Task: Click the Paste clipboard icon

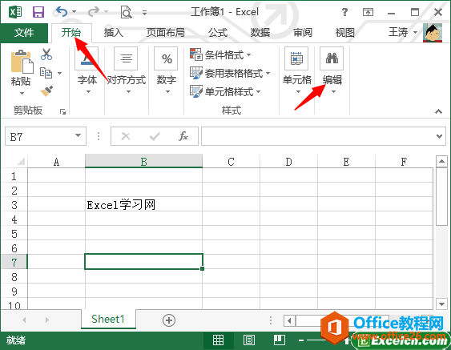Action: 22,61
